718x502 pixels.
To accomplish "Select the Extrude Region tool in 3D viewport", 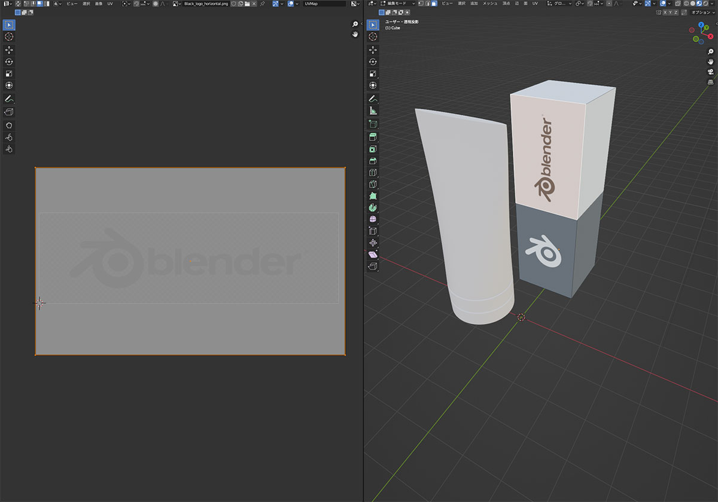I will (x=373, y=137).
